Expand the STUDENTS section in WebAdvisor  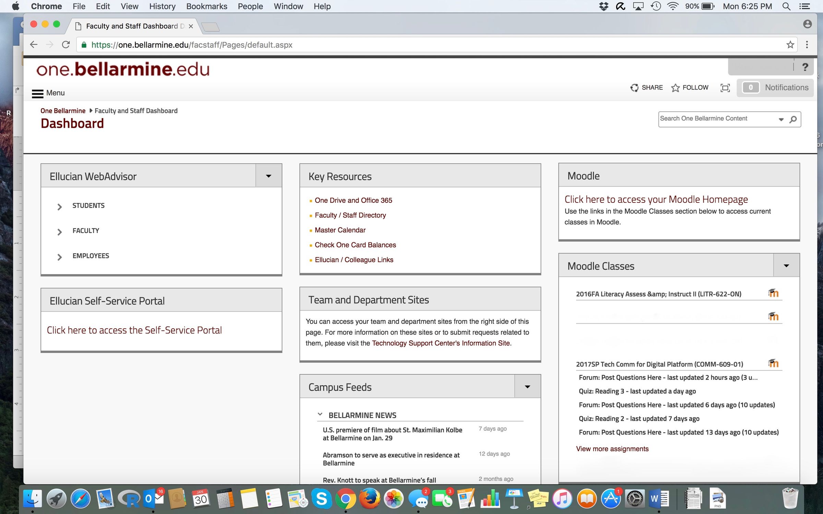[60, 207]
